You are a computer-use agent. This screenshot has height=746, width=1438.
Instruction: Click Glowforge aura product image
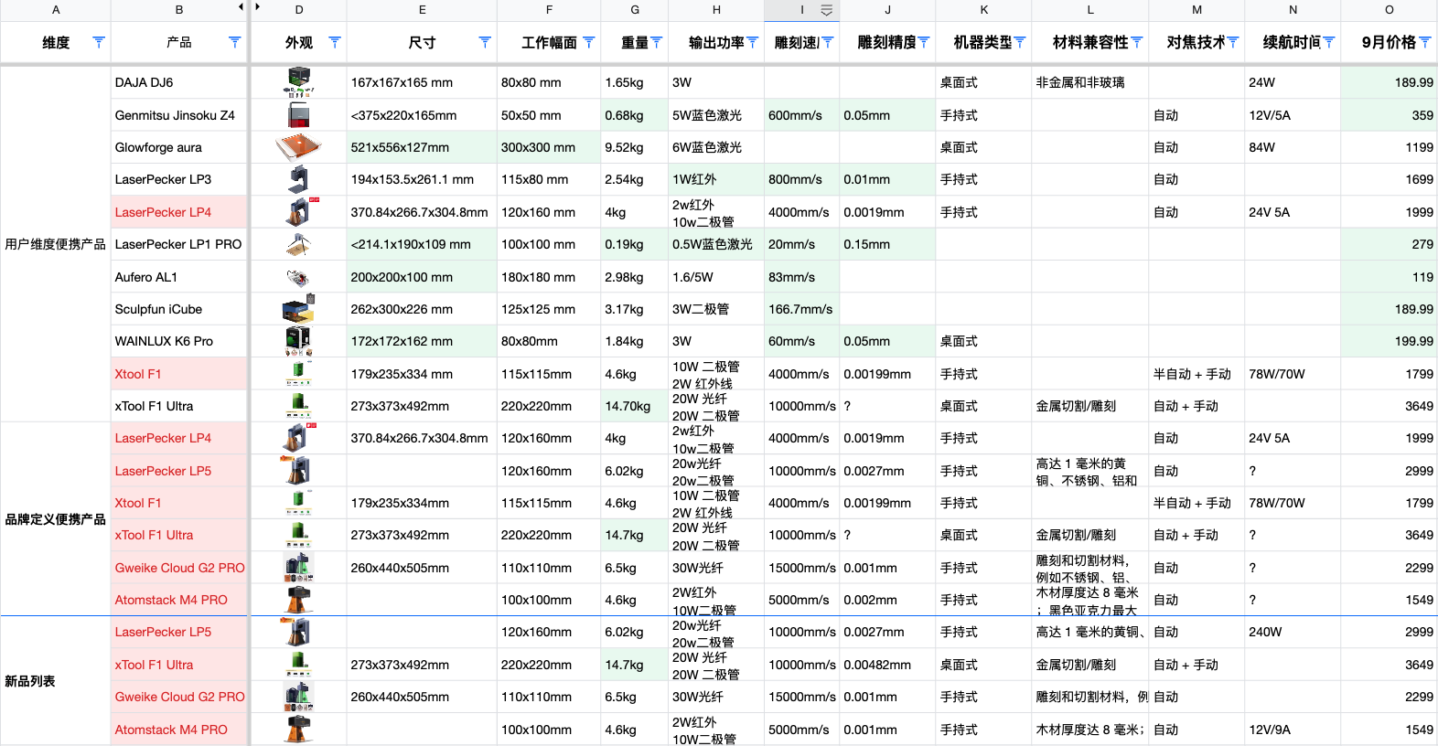tap(298, 146)
